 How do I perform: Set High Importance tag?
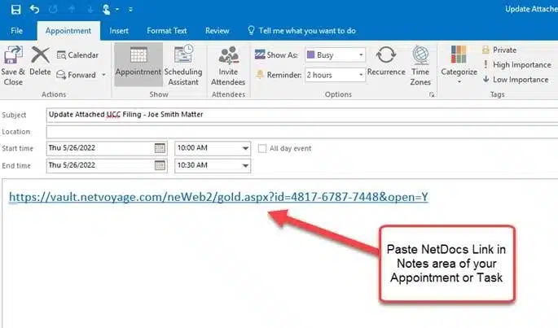pyautogui.click(x=516, y=65)
